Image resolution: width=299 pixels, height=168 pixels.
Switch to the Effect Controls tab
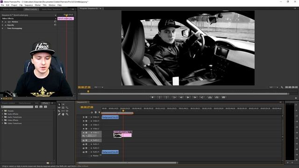31,9
